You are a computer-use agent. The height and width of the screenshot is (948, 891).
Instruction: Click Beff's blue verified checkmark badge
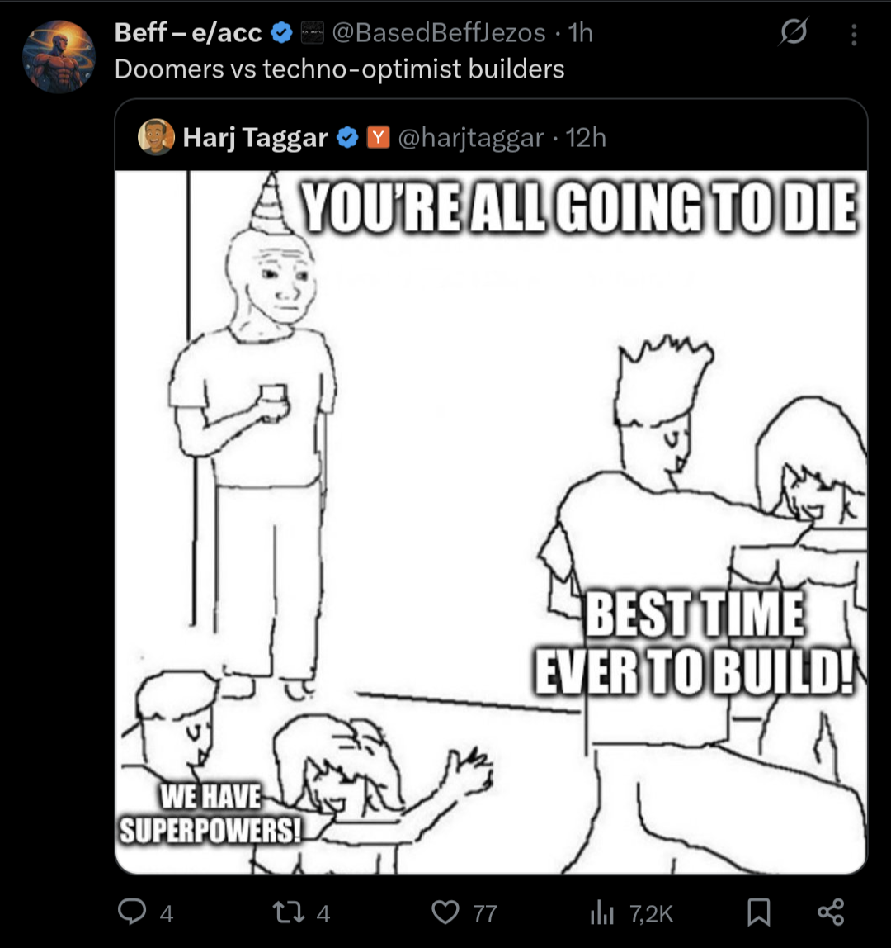tap(281, 33)
